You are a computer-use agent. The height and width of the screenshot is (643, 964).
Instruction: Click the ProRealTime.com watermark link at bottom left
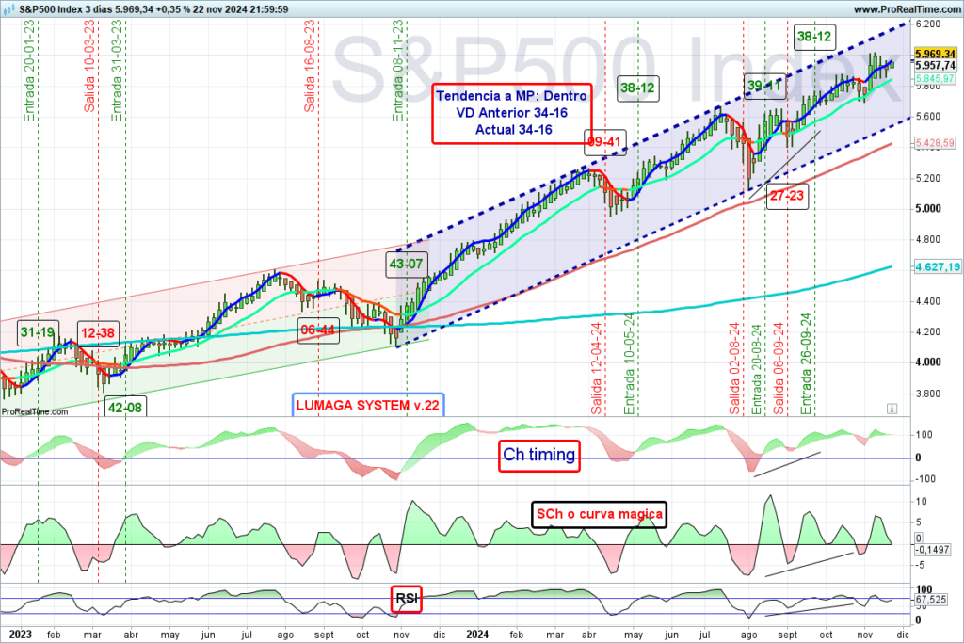[x=35, y=411]
